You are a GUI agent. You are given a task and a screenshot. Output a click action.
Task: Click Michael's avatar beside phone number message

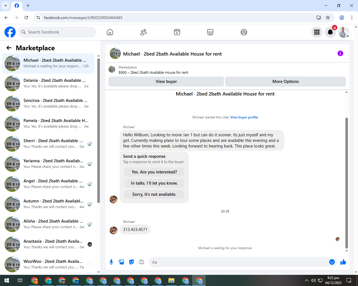click(114, 230)
